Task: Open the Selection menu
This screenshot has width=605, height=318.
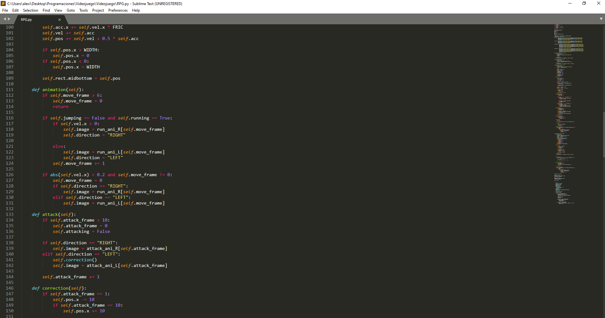Action: [30, 10]
